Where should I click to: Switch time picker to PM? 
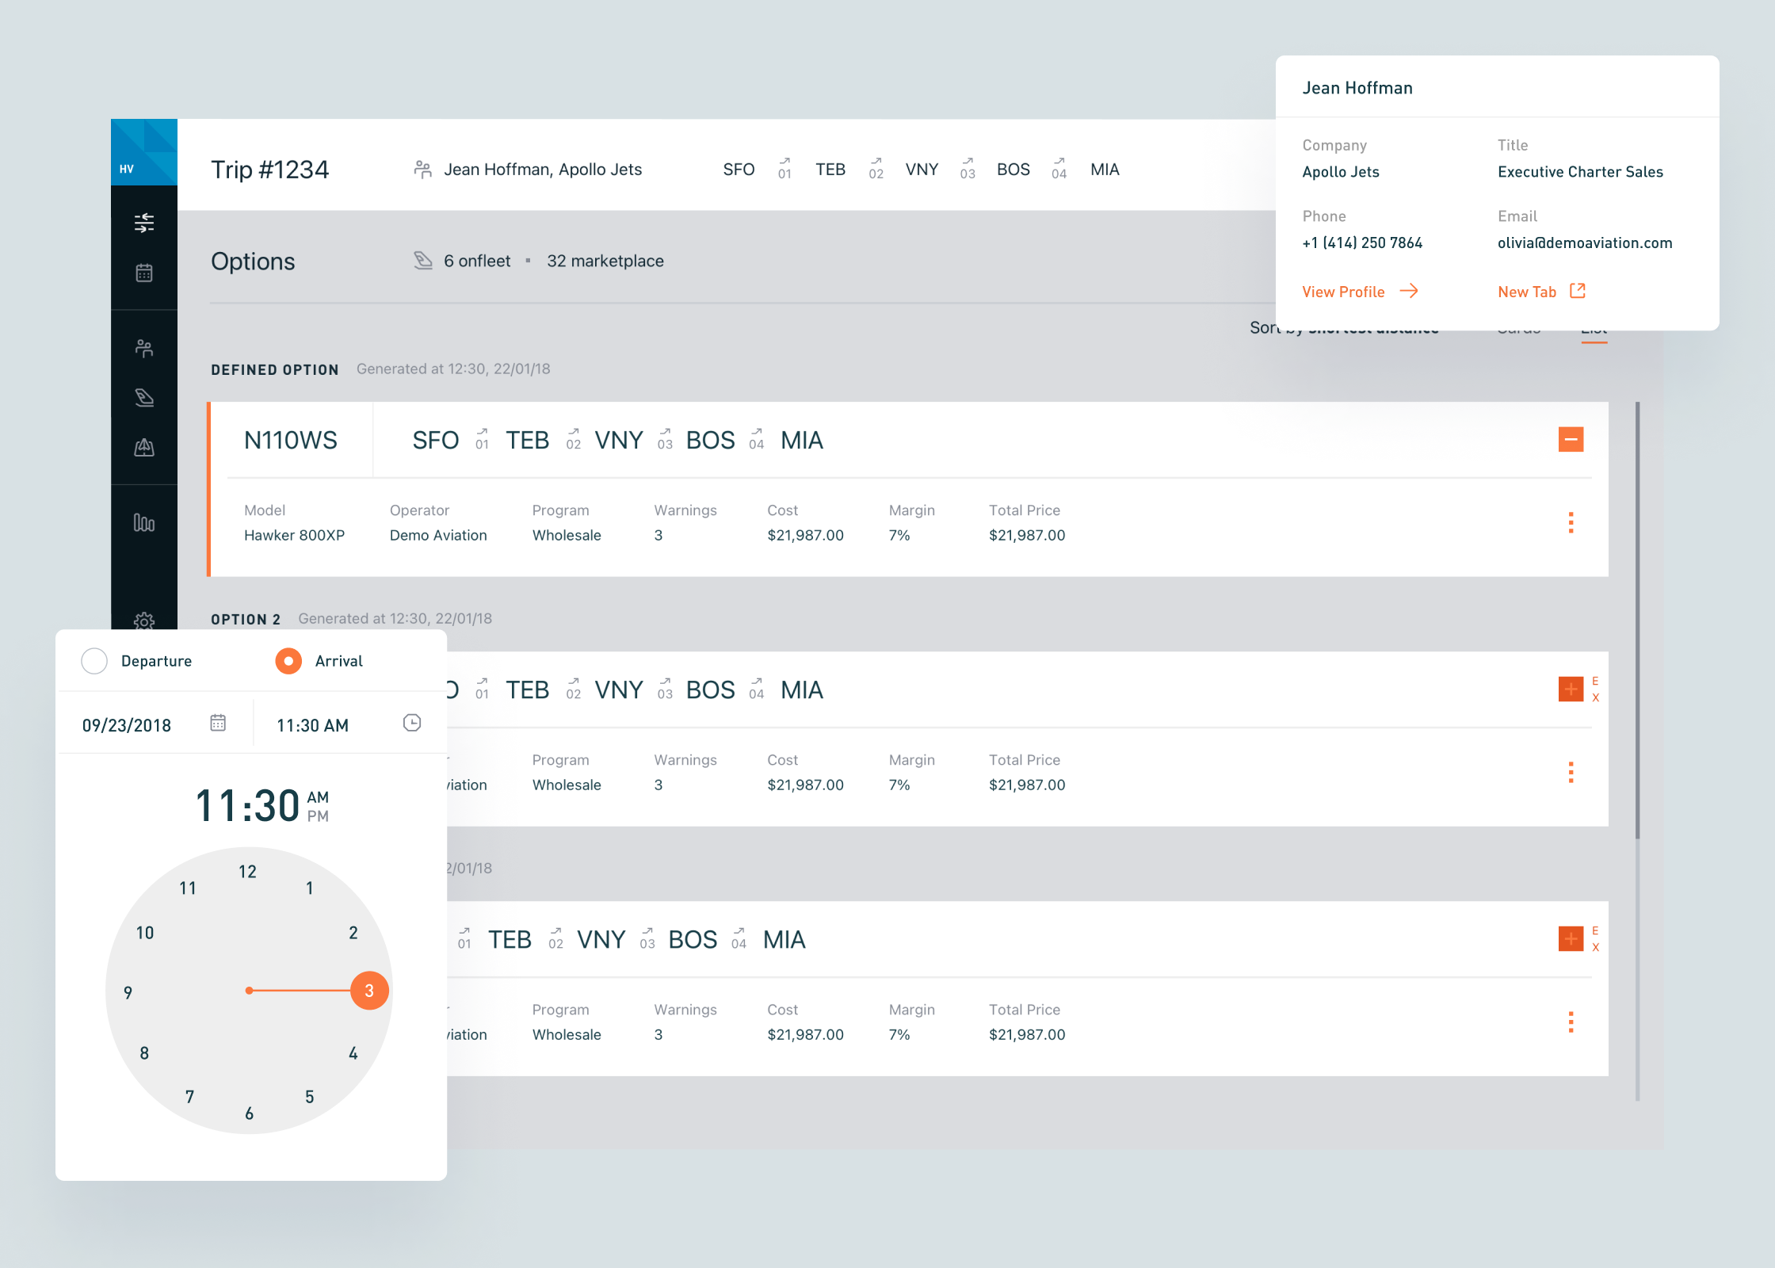[318, 816]
